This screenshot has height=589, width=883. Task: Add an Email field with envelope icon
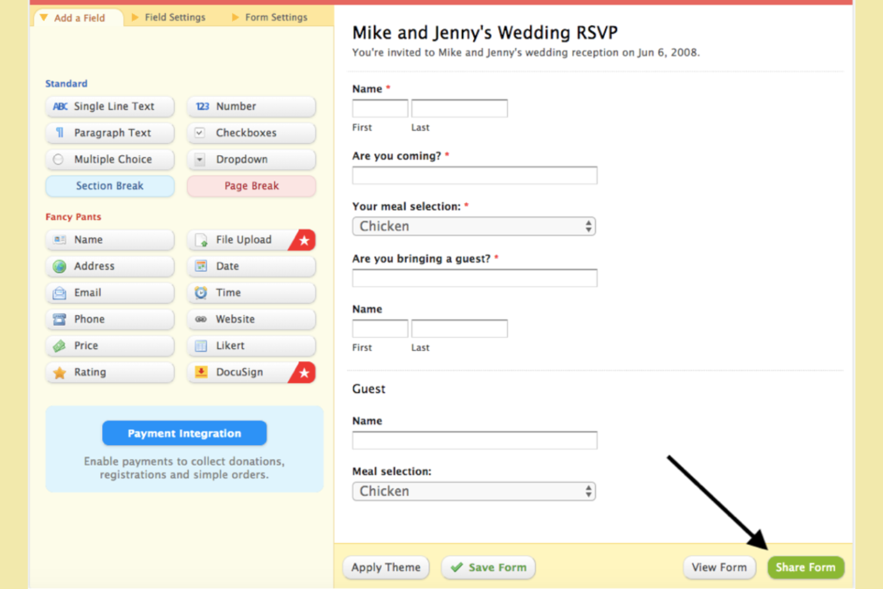110,293
